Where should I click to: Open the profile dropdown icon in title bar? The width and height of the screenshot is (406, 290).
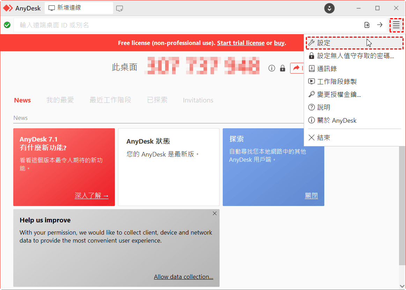point(329,8)
